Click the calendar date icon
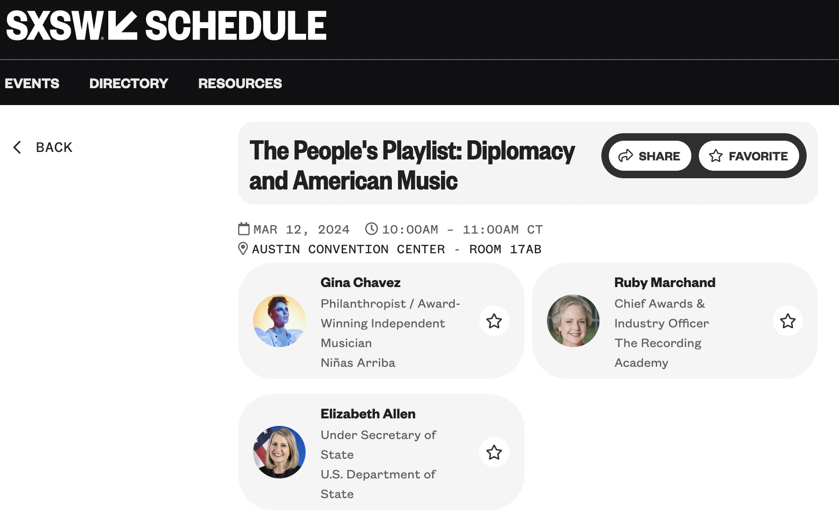This screenshot has width=839, height=530. [244, 229]
